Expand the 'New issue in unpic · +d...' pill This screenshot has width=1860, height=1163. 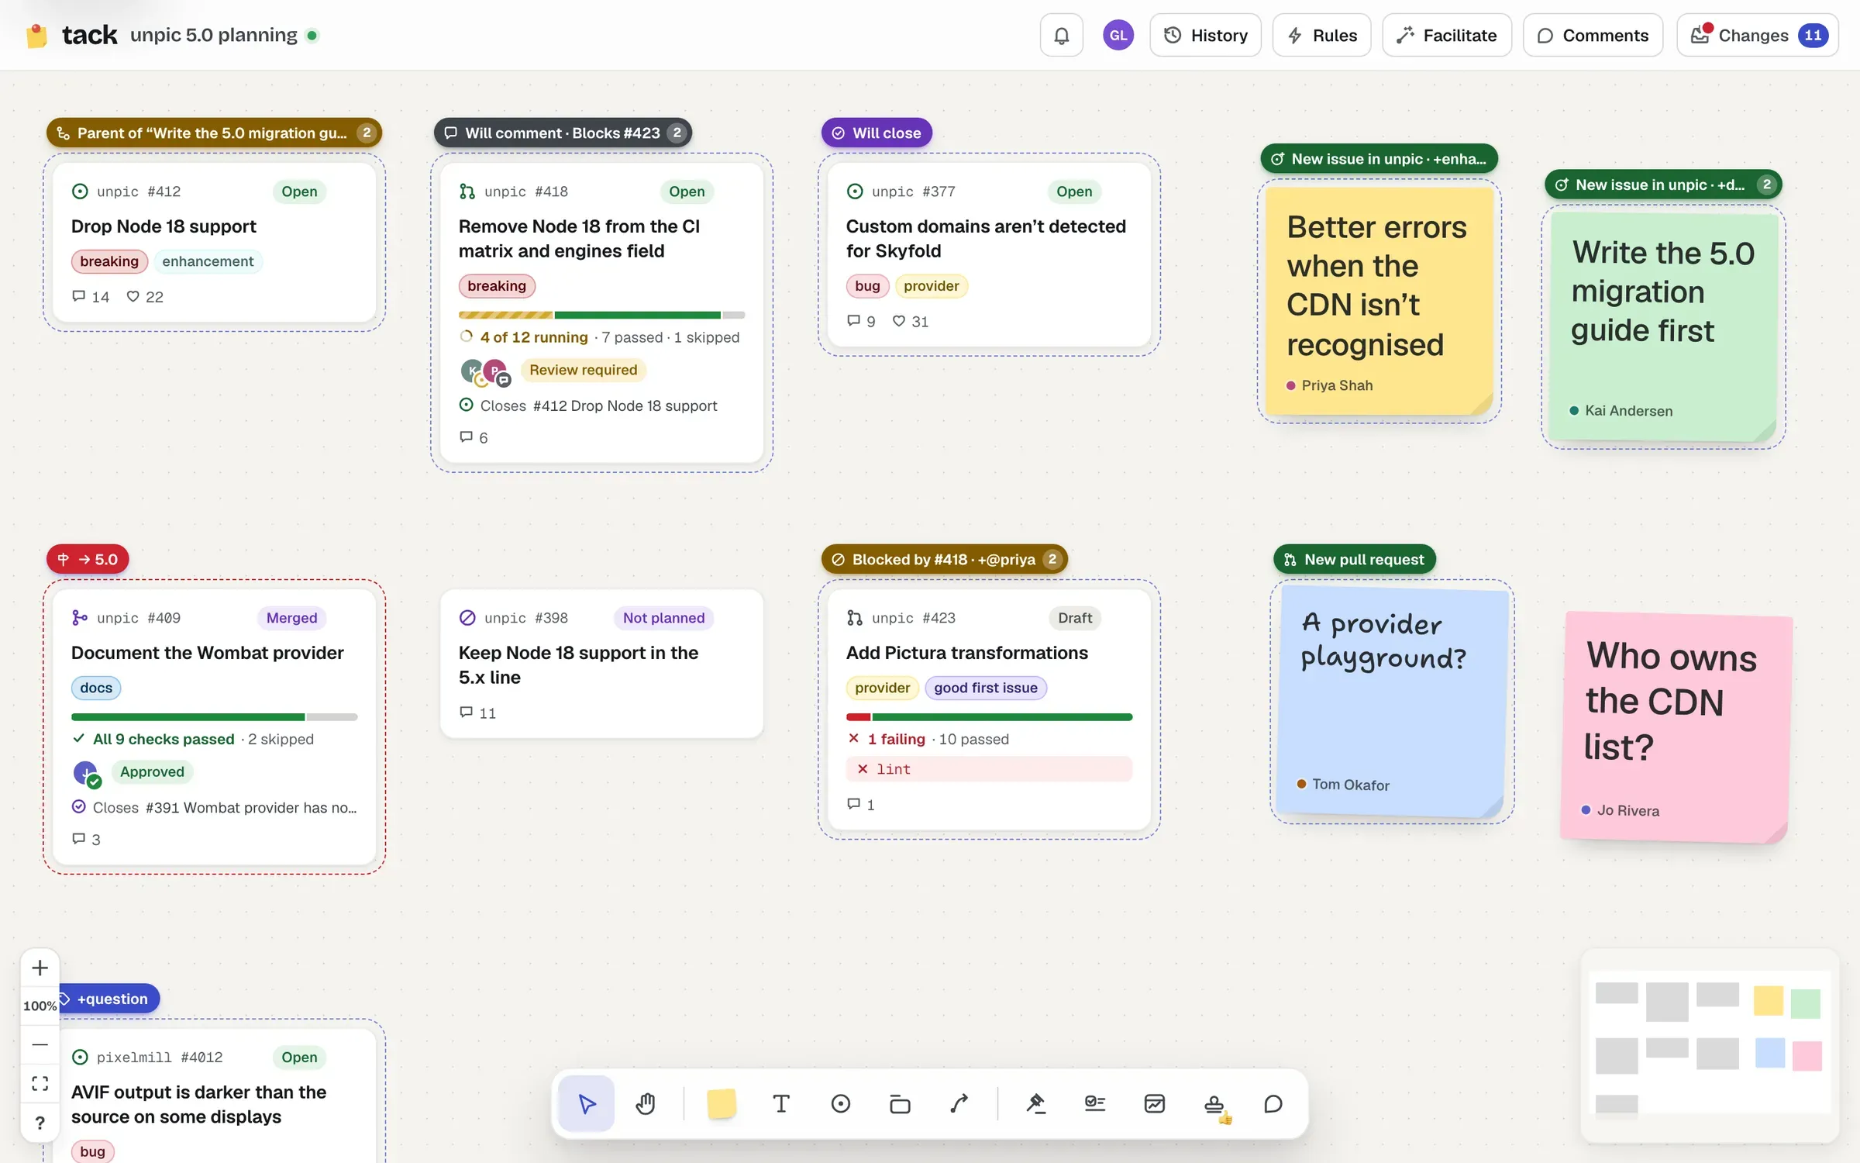coord(1663,185)
